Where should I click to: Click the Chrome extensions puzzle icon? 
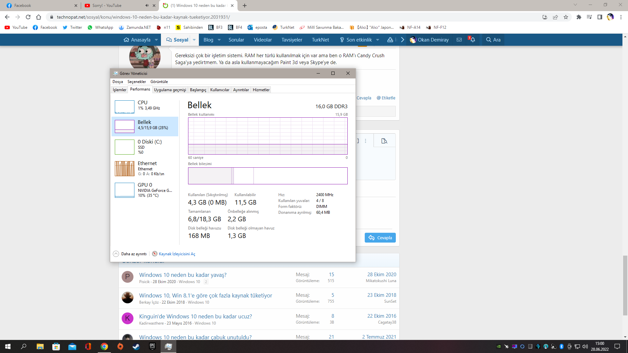[x=579, y=17]
